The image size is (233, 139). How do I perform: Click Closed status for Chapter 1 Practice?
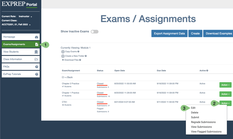click(100, 93)
